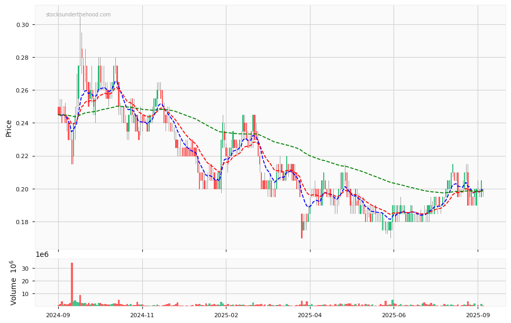The width and height of the screenshot is (511, 323).
Task: Click the 2025-02 date label
Action: click(x=226, y=315)
